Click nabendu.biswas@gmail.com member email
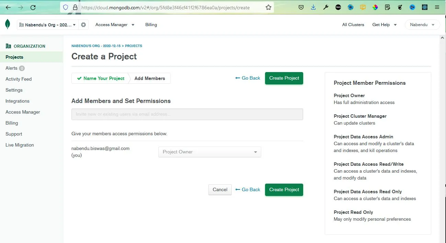 click(100, 149)
